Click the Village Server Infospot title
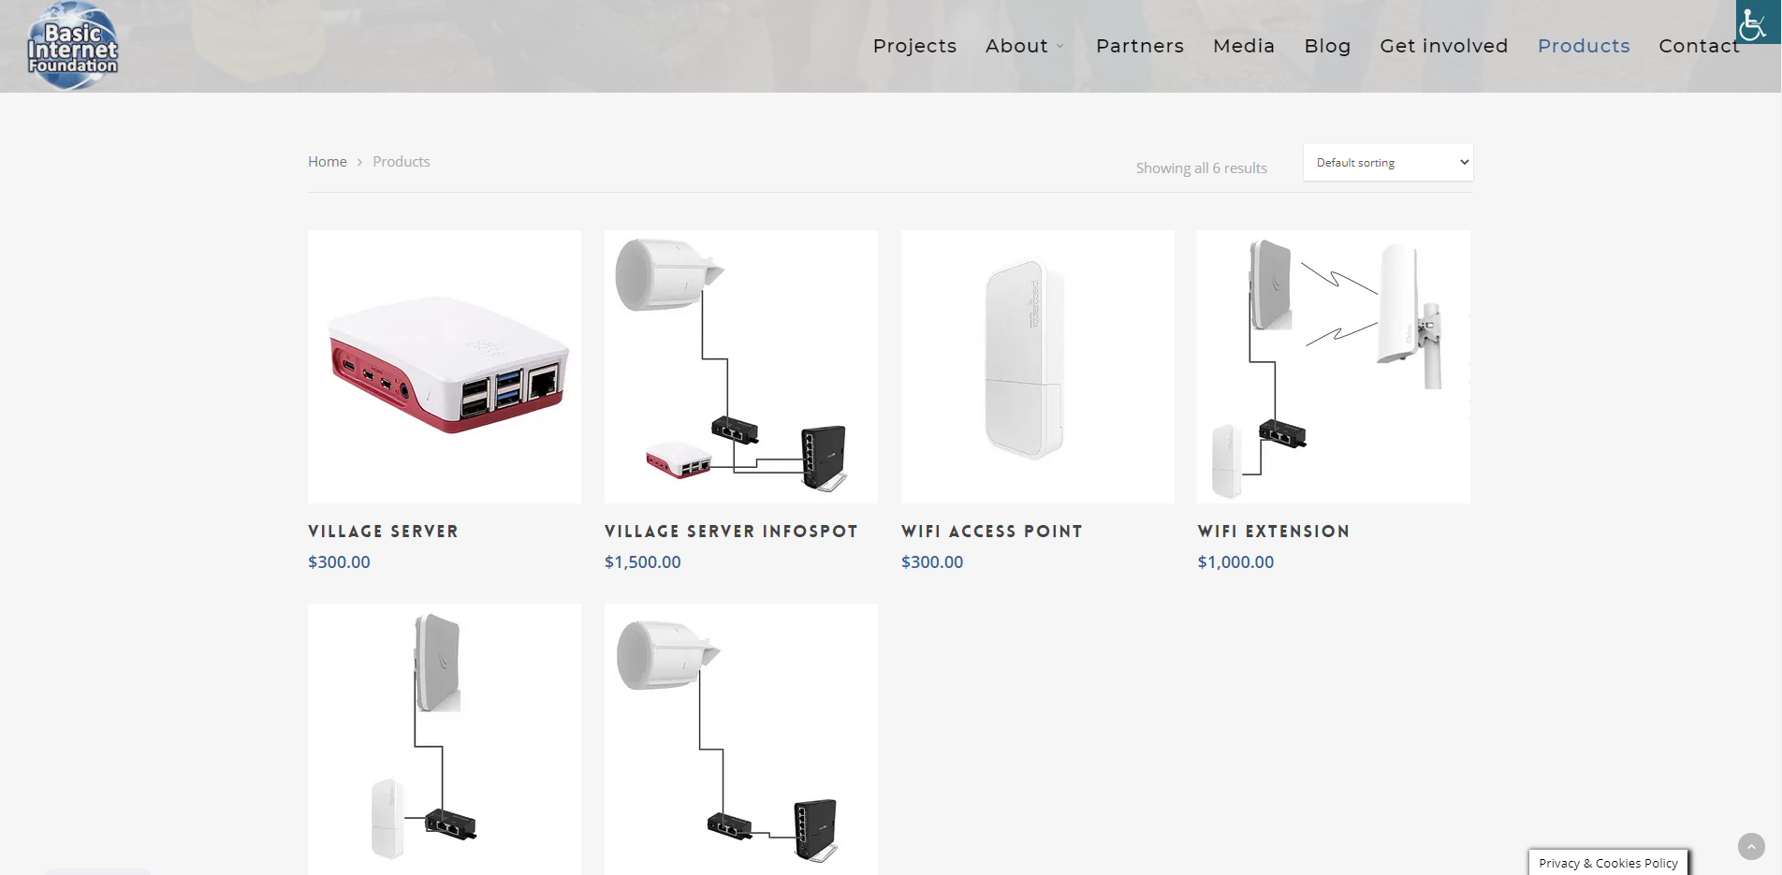This screenshot has height=875, width=1782. 731,532
